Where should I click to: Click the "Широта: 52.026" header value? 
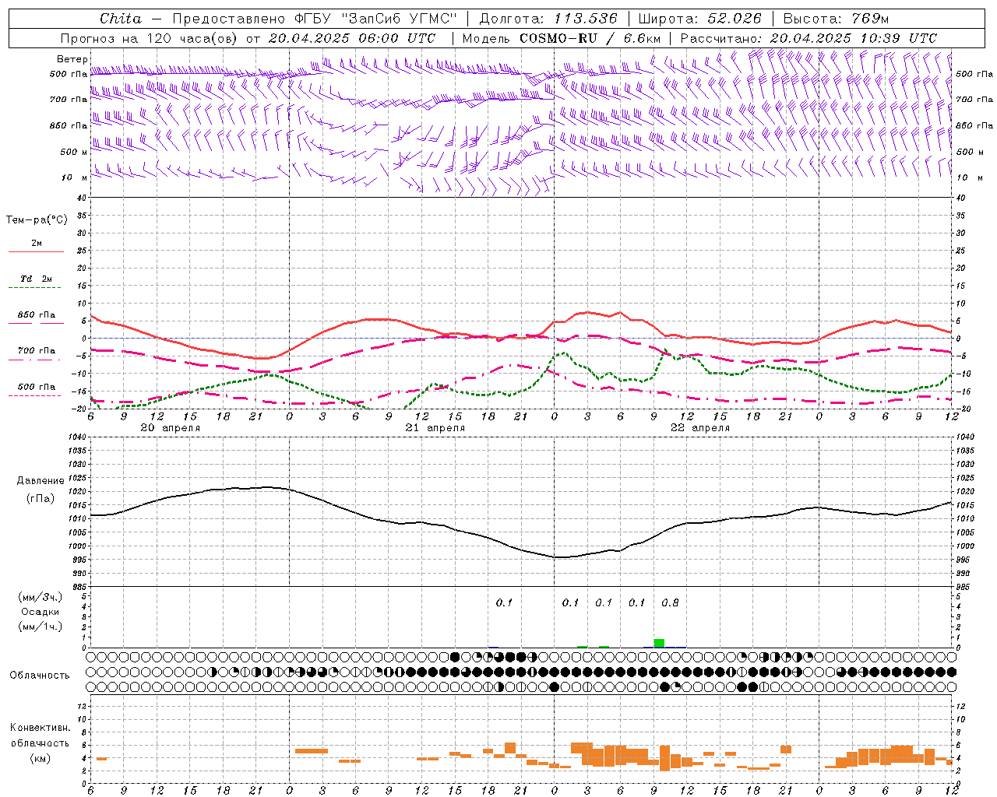pyautogui.click(x=699, y=19)
